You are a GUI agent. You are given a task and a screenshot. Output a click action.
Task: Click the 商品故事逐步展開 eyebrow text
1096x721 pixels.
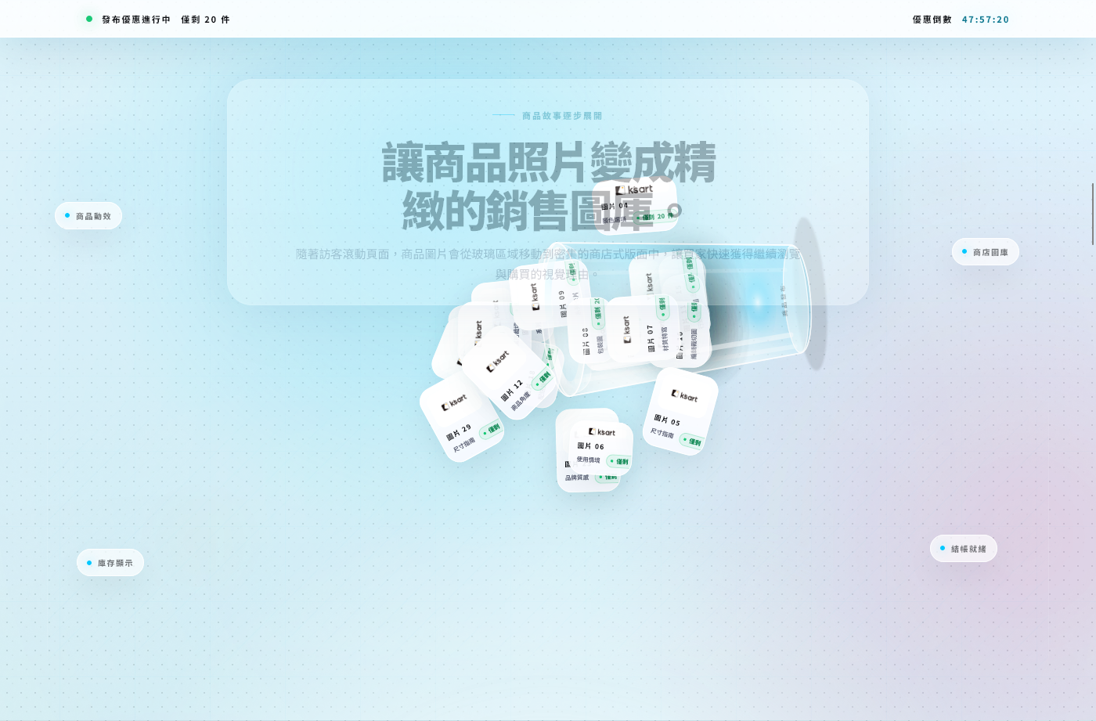tap(562, 116)
